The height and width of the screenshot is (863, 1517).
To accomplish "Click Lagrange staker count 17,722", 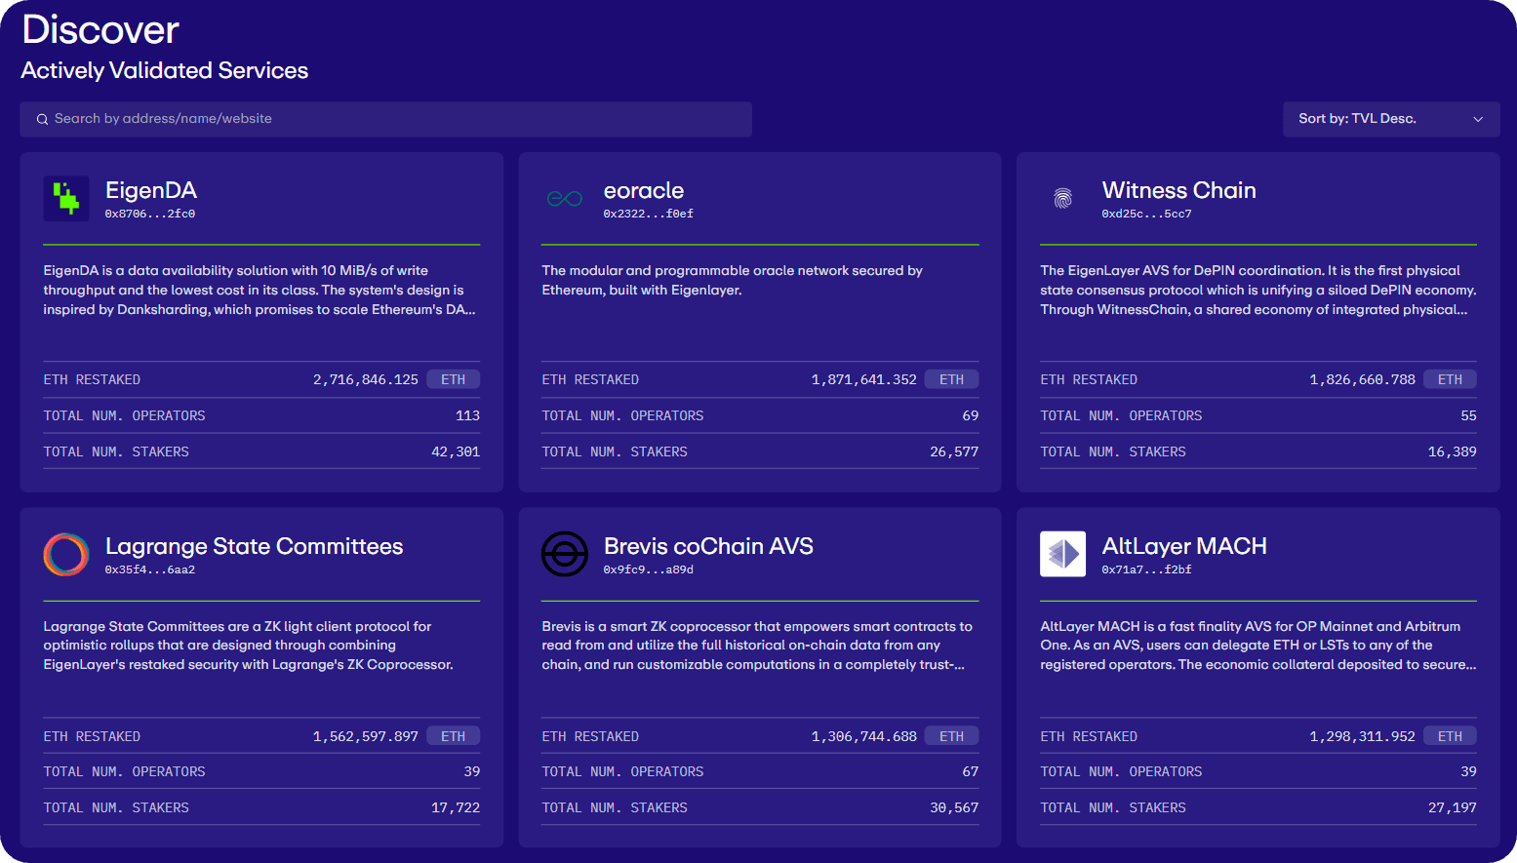I will (x=456, y=807).
